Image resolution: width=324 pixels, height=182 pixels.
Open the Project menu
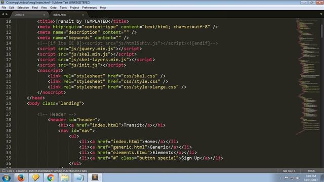[x=74, y=8]
